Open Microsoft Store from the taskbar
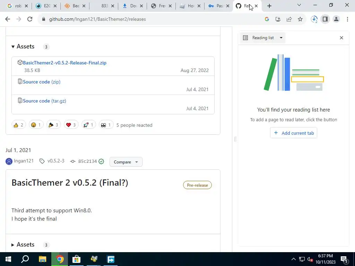 tap(77, 259)
